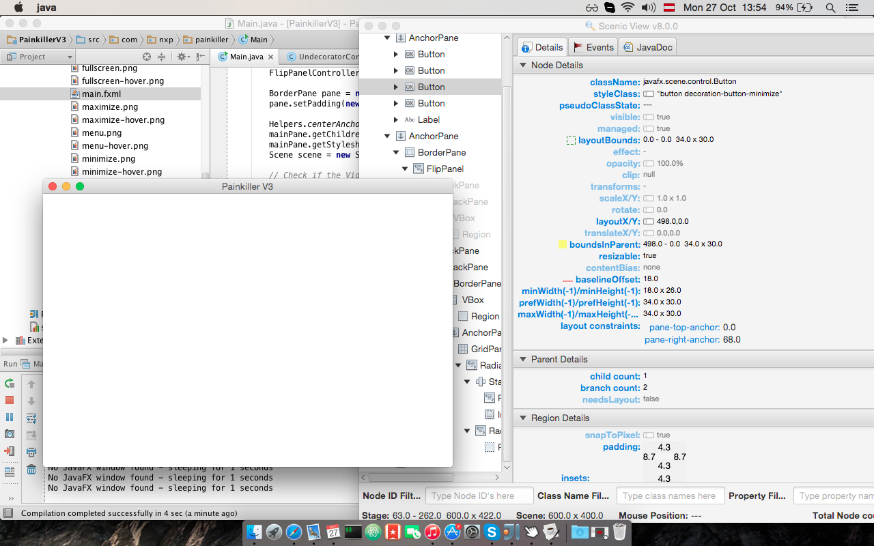The height and width of the screenshot is (546, 874).
Task: Click the scroll from source target icon
Action: point(146,57)
